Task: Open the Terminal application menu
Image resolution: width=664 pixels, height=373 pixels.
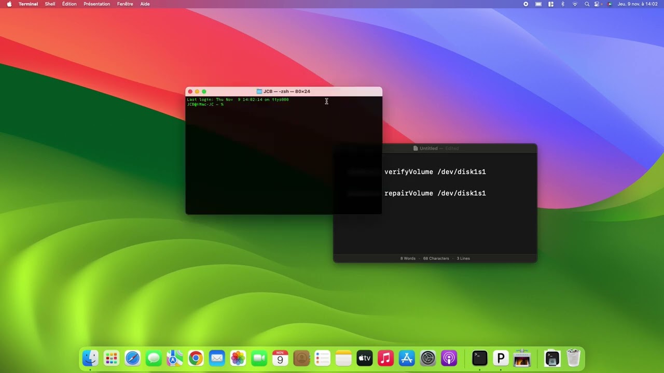Action: coord(28,4)
